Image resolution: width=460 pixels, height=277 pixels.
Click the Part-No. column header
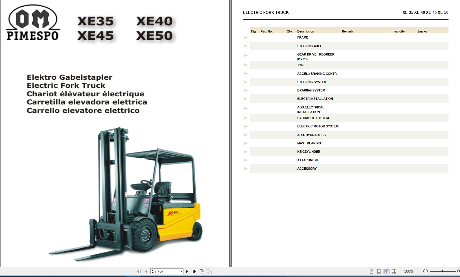coord(266,31)
